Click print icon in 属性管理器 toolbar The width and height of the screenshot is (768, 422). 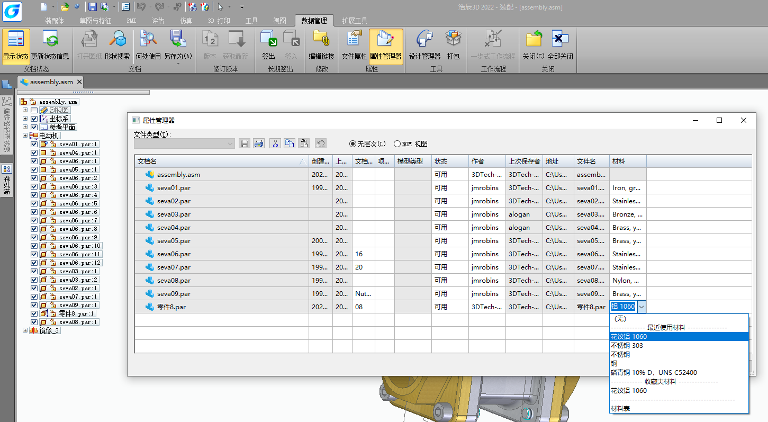pos(259,143)
